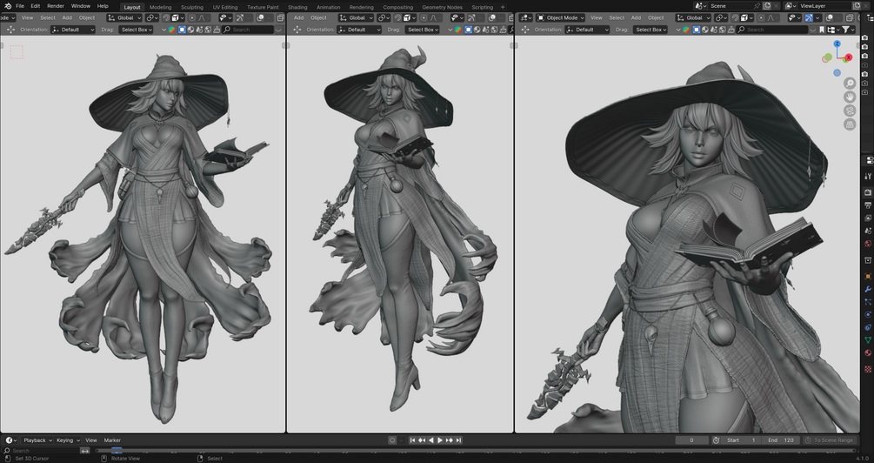
Task: Click the play animation button in timeline
Action: [440, 440]
